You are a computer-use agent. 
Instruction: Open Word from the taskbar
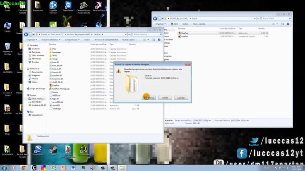(73, 168)
